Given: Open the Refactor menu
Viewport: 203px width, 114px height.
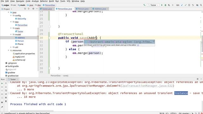Looking at the screenshot, I should pyautogui.click(x=44, y=1).
